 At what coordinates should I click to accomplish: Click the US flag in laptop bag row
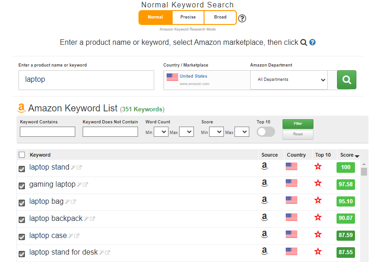tap(291, 200)
